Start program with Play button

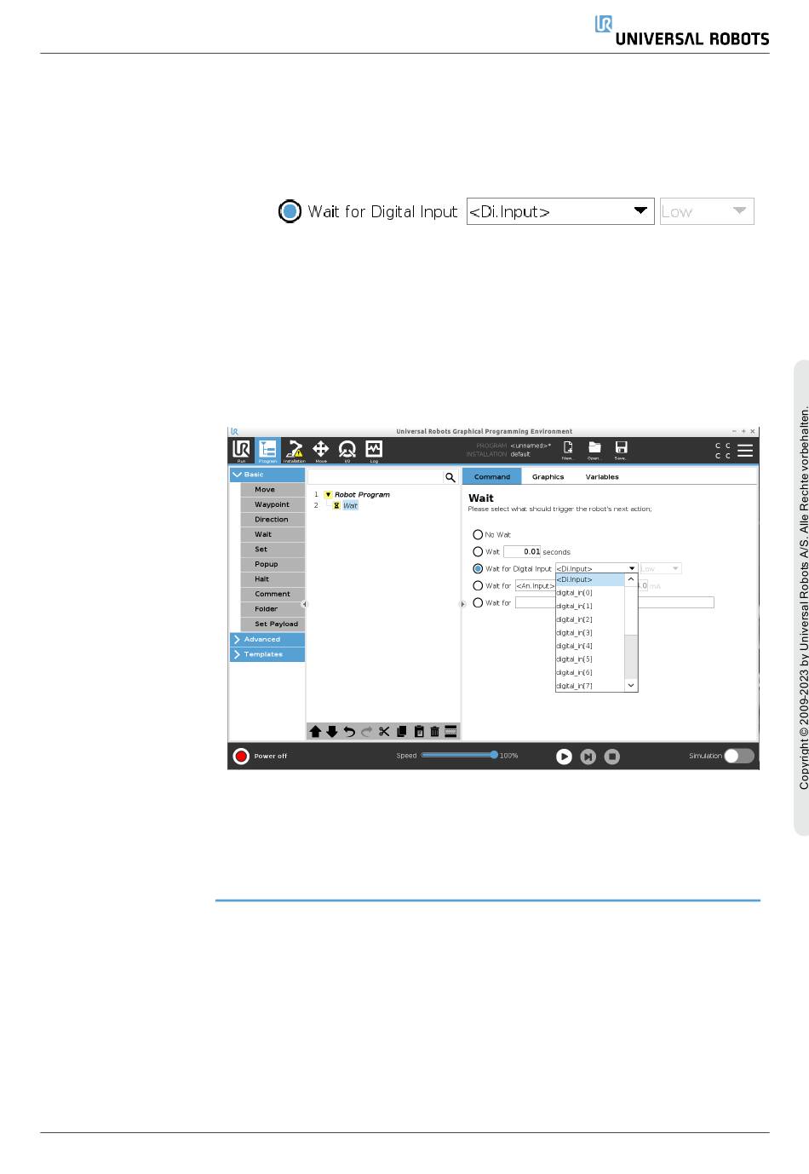[564, 756]
